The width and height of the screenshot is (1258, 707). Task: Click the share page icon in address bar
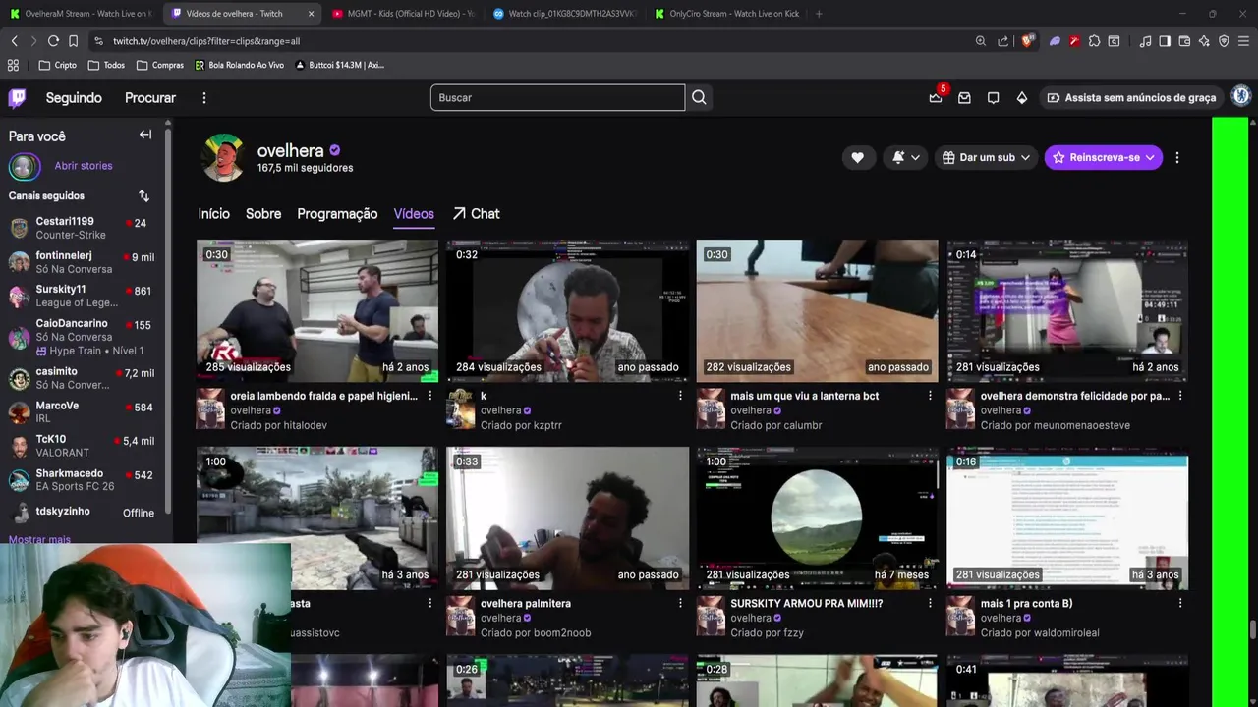point(1002,41)
